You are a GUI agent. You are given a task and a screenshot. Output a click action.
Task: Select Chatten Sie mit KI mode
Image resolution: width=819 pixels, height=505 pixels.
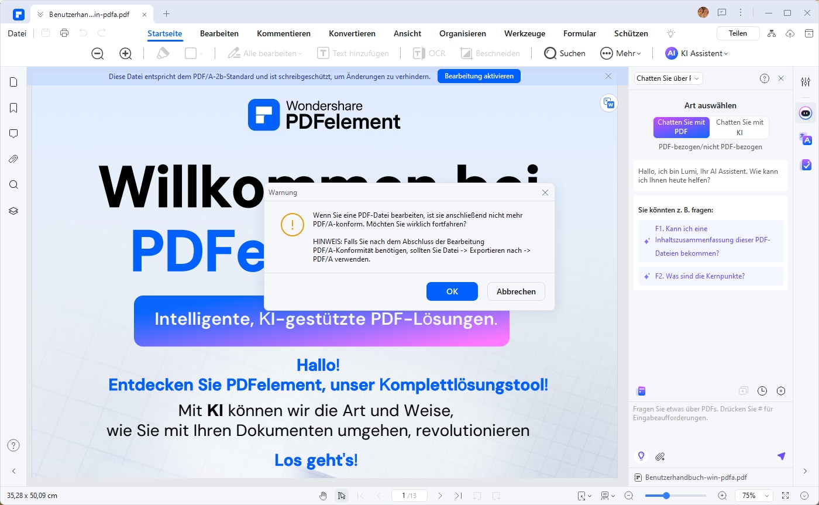(739, 127)
